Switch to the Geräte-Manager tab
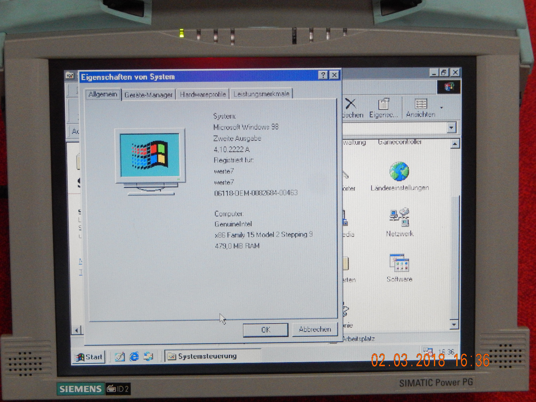536x402 pixels. (149, 94)
